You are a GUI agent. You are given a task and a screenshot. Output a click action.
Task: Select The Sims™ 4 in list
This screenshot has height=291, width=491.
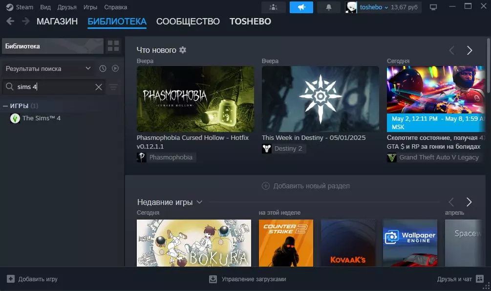point(42,118)
